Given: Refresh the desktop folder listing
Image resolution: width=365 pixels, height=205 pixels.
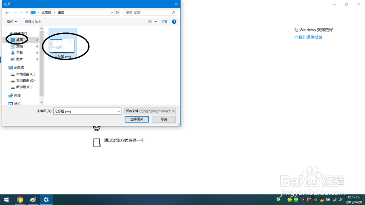Looking at the screenshot, I should click(x=117, y=13).
